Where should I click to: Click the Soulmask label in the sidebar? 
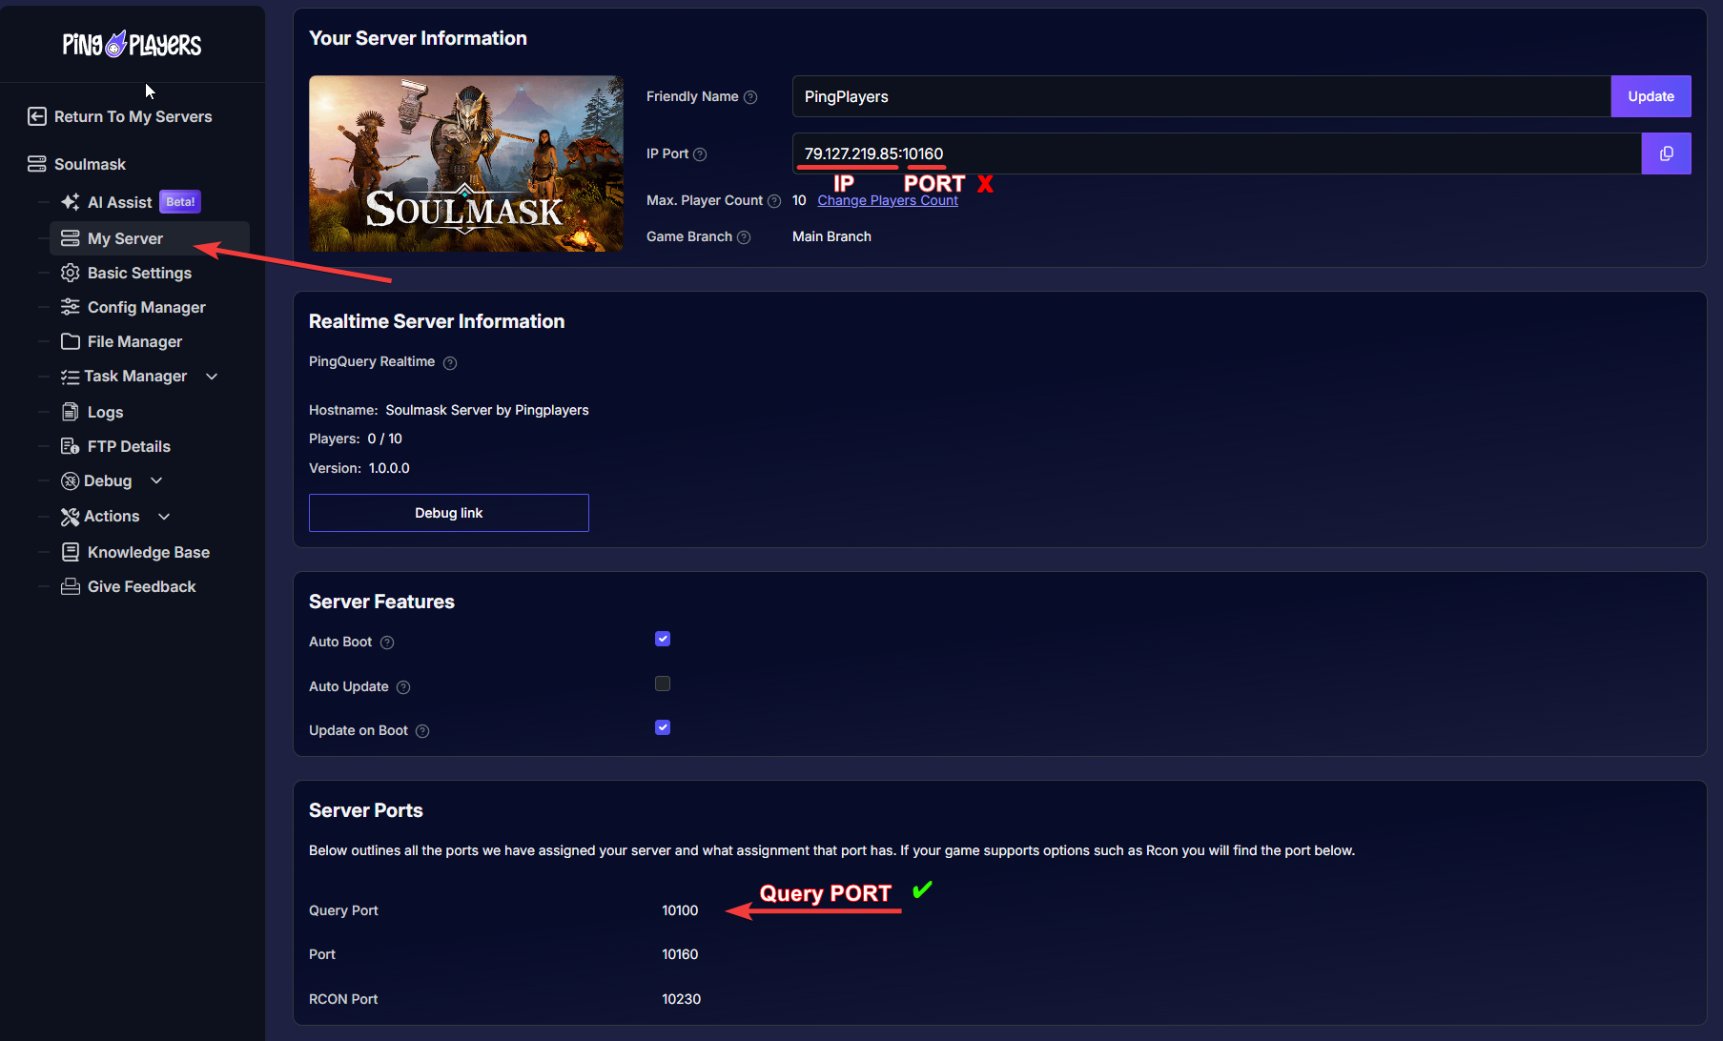coord(90,164)
